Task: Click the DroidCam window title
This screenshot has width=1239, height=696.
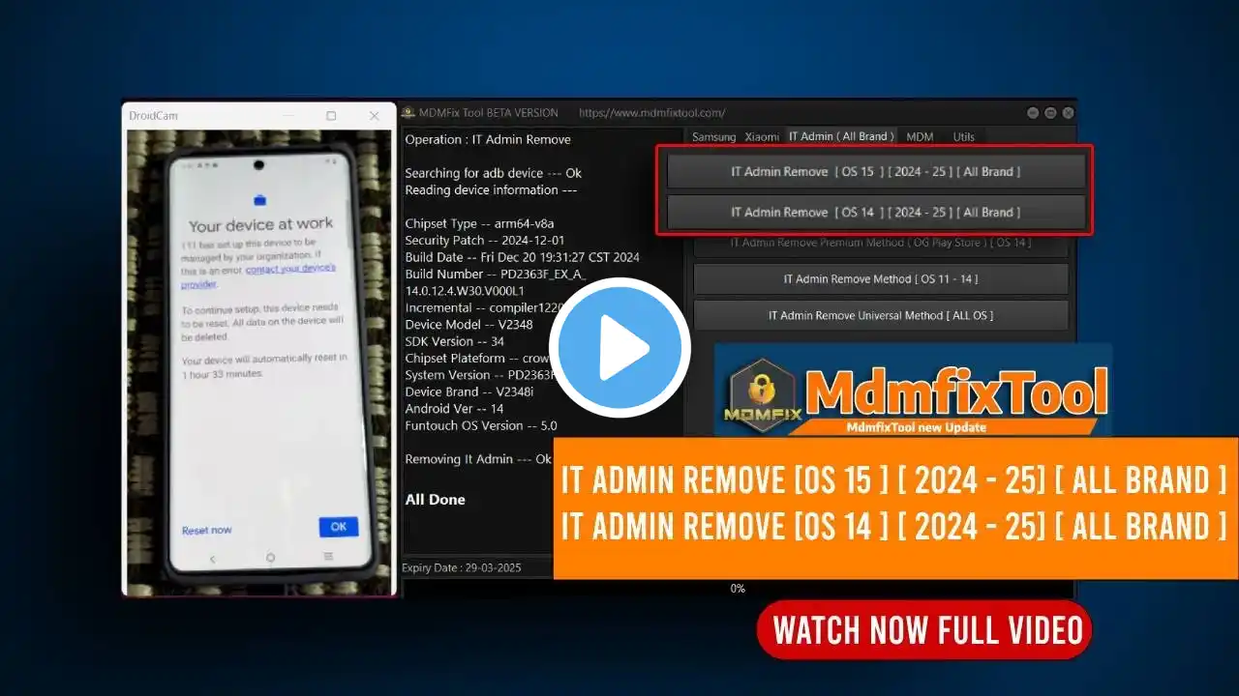Action: pos(154,115)
